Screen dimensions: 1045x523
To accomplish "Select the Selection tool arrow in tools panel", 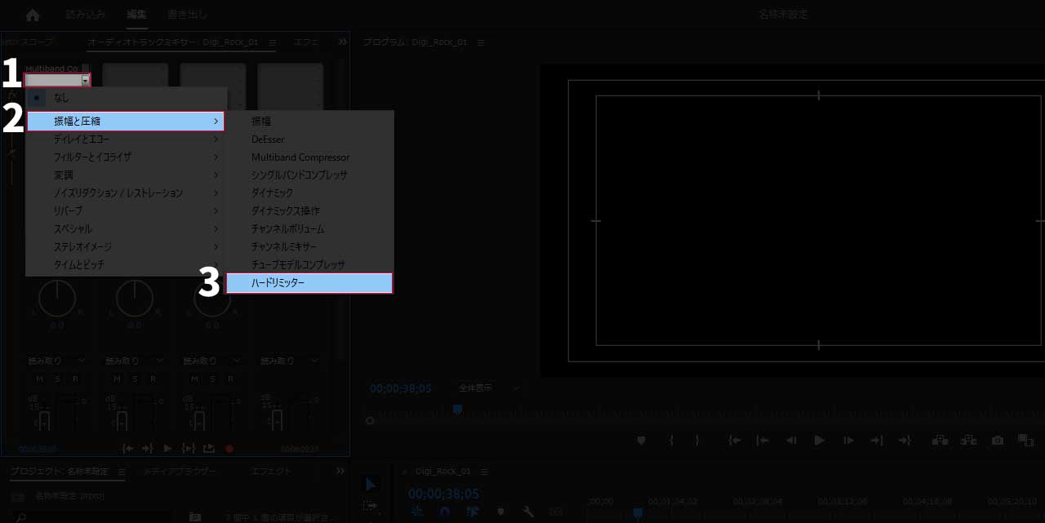I will click(370, 485).
